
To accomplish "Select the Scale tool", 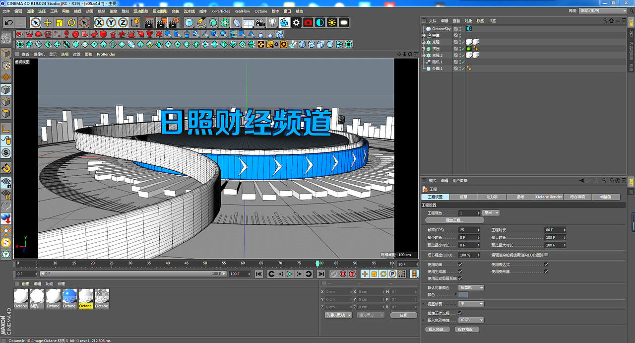I will coord(60,22).
